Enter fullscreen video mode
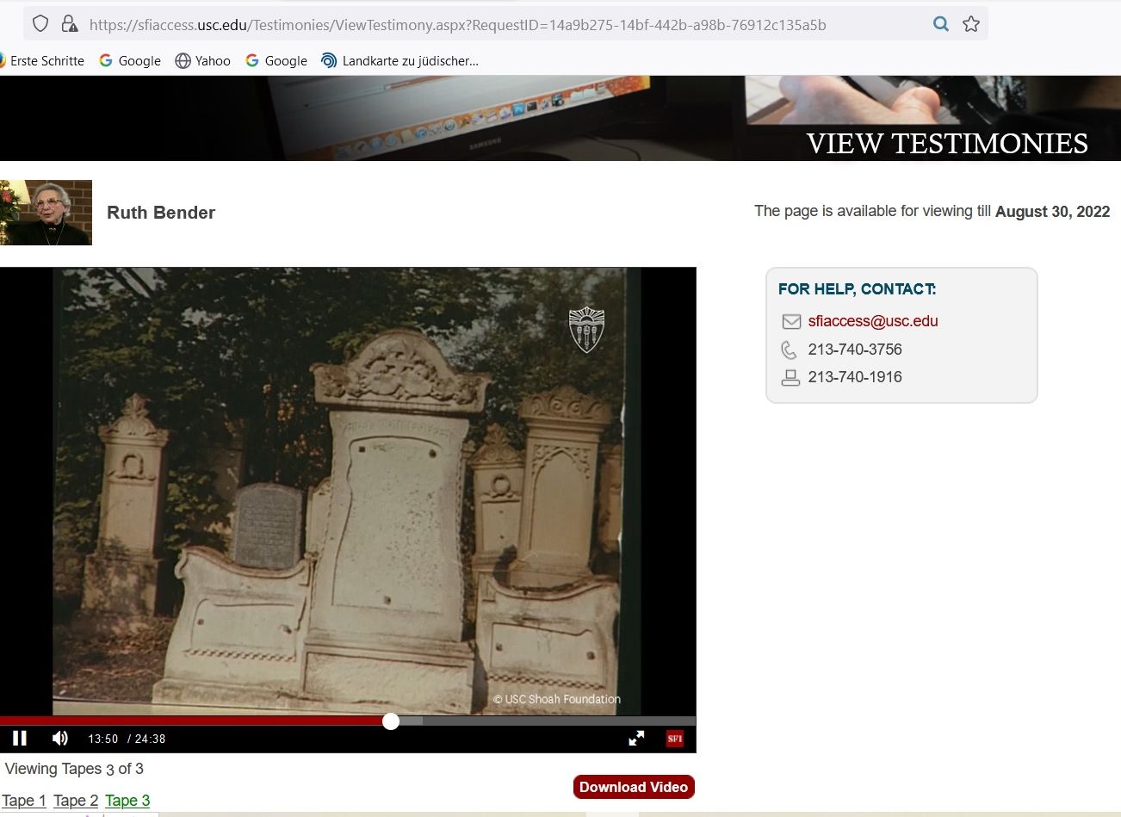Screen dimensions: 1121x817 636,738
